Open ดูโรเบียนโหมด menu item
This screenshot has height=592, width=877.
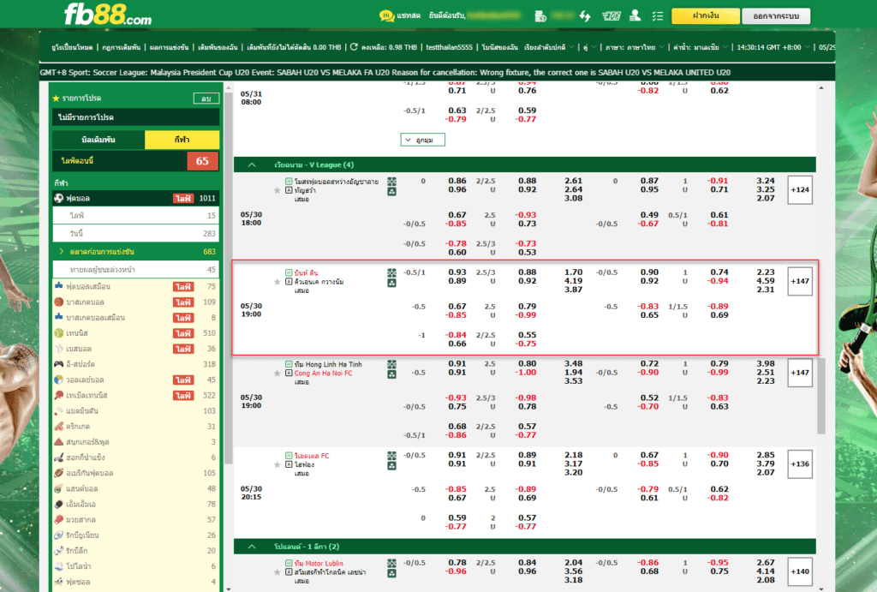[x=72, y=48]
